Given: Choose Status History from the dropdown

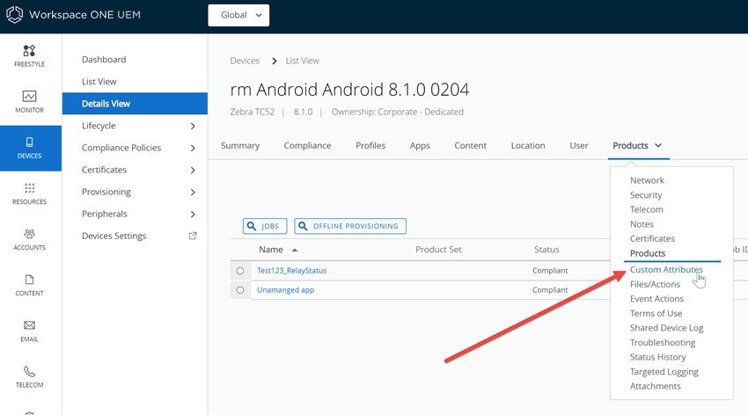Looking at the screenshot, I should tap(658, 357).
